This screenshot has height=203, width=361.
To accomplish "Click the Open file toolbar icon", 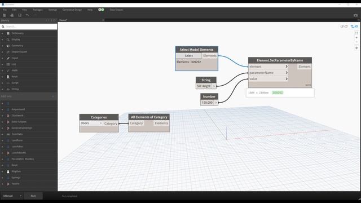I will click(12, 15).
